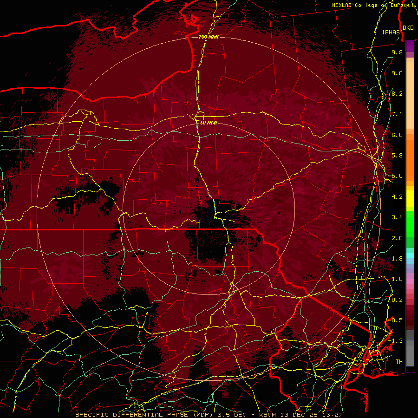418x418 pixels.
Task: Pick the gray band of the color scale
Action: click(x=410, y=348)
